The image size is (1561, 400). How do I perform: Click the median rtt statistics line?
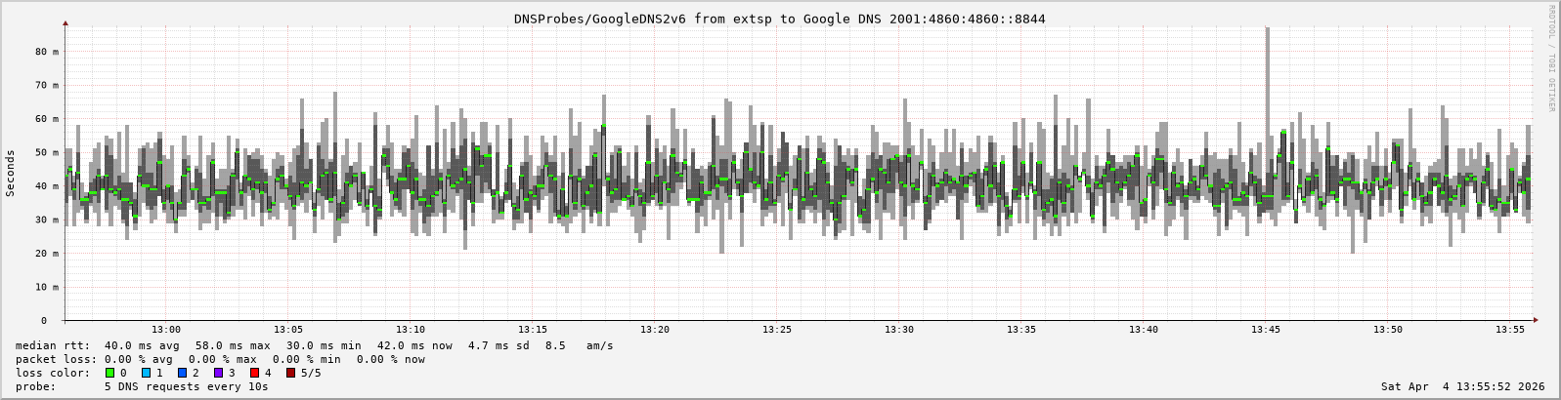click(x=313, y=345)
